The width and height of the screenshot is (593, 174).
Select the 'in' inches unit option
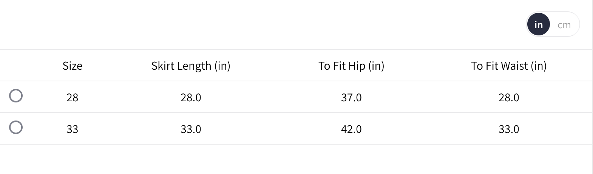click(x=538, y=24)
